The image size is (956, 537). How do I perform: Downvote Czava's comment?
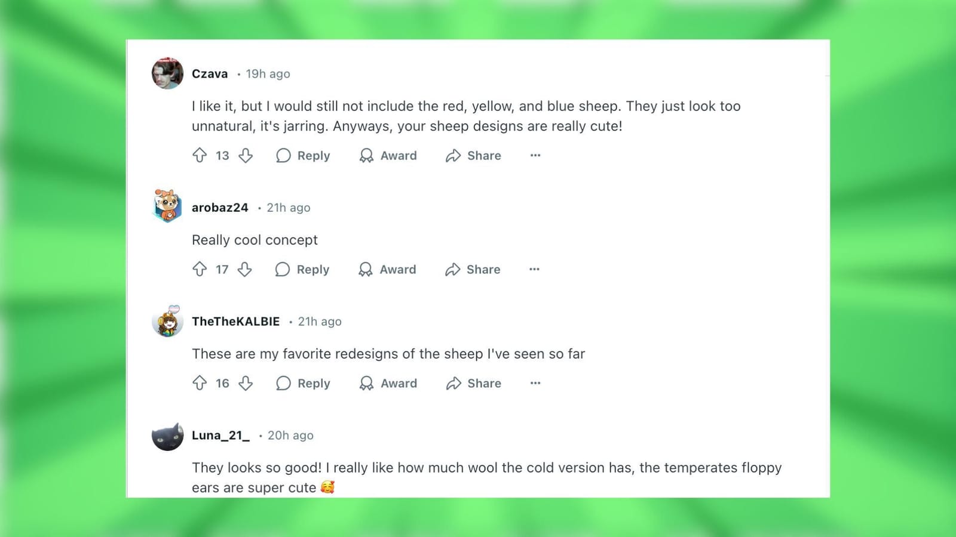click(x=246, y=155)
